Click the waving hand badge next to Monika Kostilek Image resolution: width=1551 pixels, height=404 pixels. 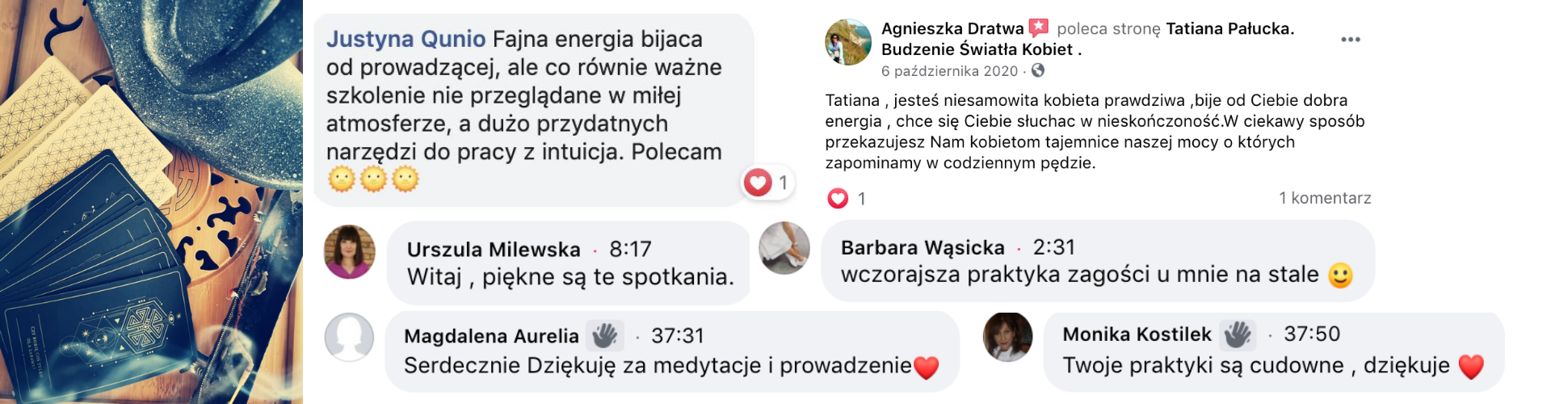click(x=1238, y=334)
